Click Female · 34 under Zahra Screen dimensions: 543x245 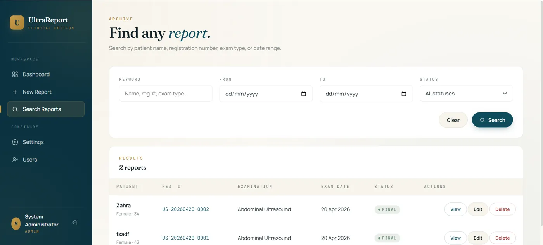tap(128, 214)
